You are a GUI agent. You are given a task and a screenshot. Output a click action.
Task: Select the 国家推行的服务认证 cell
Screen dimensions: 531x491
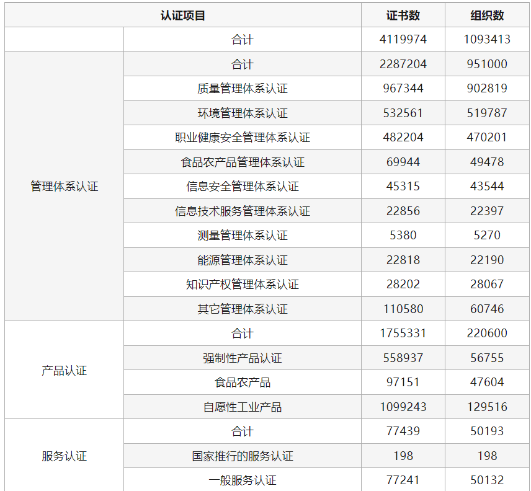(243, 456)
